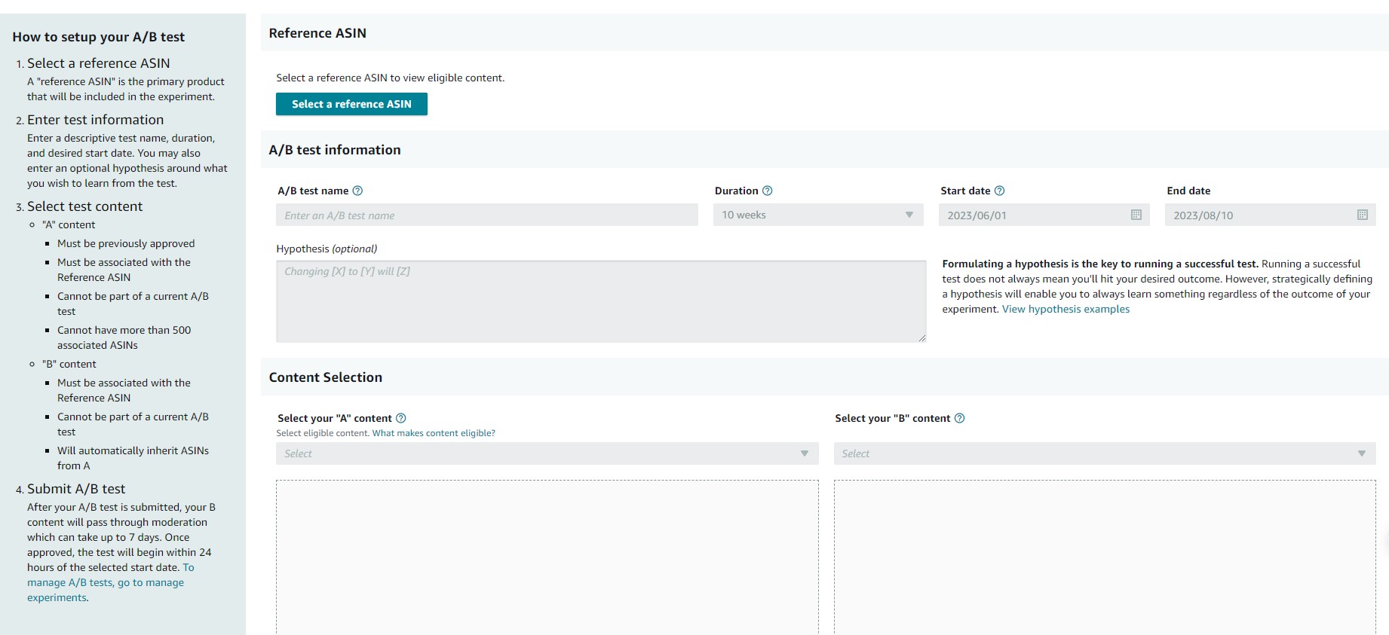Click into the Hypothesis text area
This screenshot has width=1389, height=635.
coord(600,301)
